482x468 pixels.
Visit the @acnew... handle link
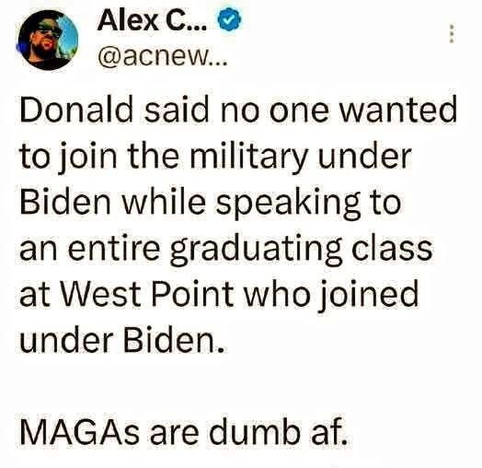[162, 55]
